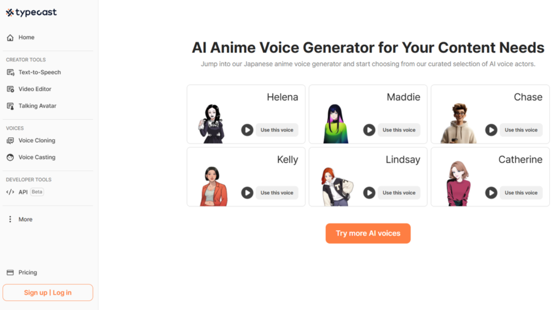Viewport: 552px width, 310px height.
Task: Click Use this voice for Kelly
Action: pyautogui.click(x=277, y=193)
